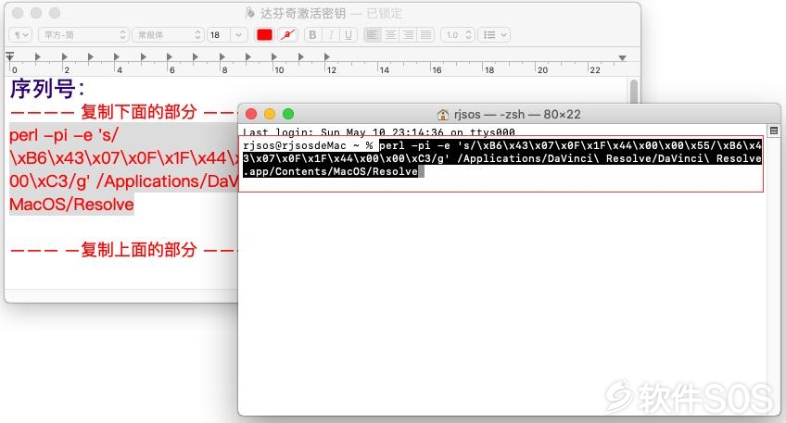This screenshot has height=423, width=786.
Task: Click the Last login line in Terminal
Action: point(379,132)
